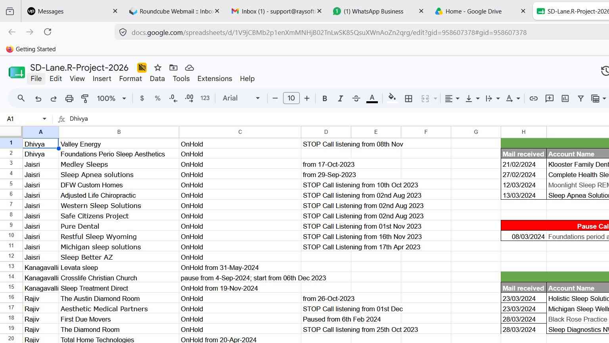Toggle italic formatting
609x343 pixels.
pyautogui.click(x=340, y=98)
